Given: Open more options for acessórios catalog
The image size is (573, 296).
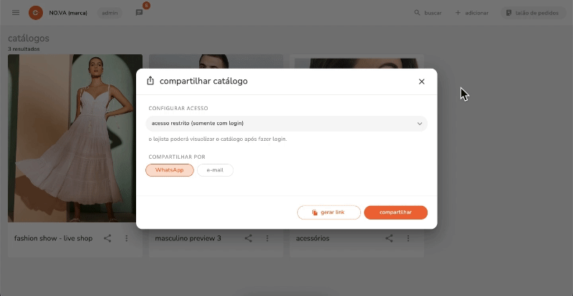Looking at the screenshot, I should [408, 238].
